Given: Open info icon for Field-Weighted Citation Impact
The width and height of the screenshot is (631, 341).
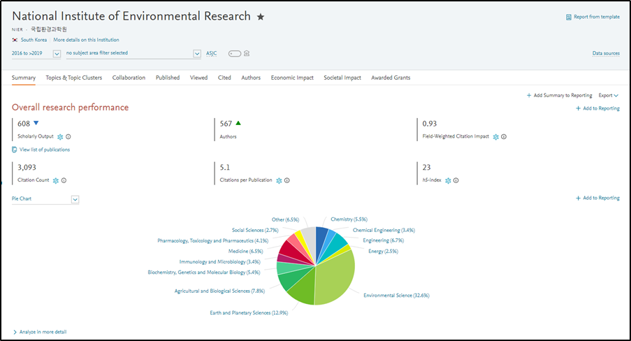Looking at the screenshot, I should point(504,137).
